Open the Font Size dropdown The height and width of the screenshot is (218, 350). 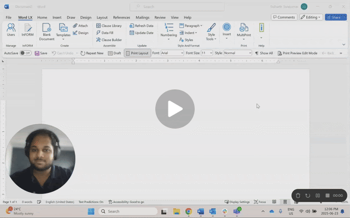coord(210,53)
